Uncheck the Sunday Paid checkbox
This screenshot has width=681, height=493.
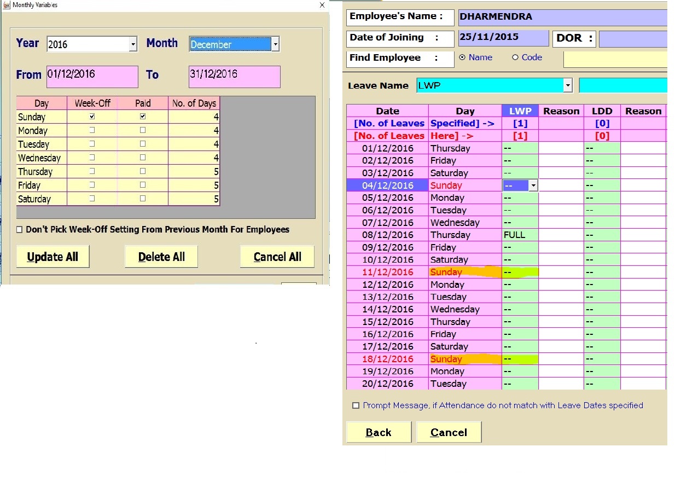143,117
